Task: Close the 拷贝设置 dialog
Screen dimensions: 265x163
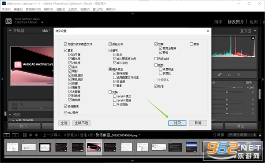Action: point(208,31)
